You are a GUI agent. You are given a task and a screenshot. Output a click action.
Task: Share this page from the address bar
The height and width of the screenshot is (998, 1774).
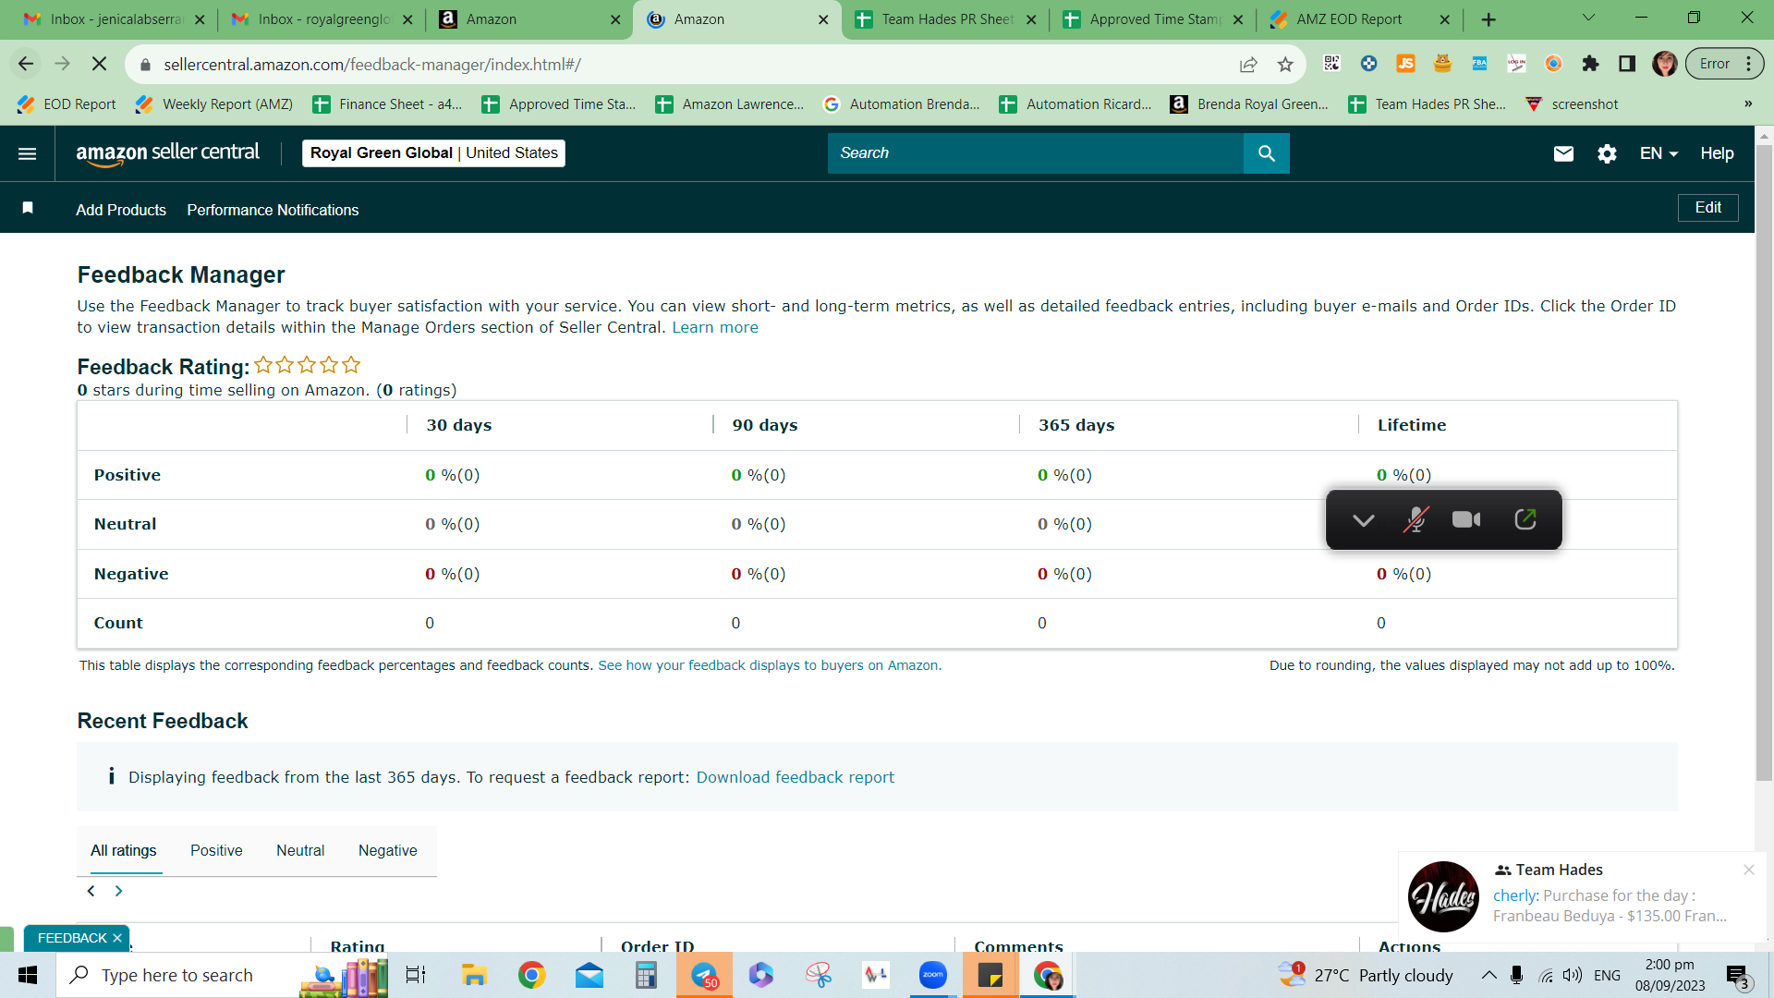[1248, 64]
